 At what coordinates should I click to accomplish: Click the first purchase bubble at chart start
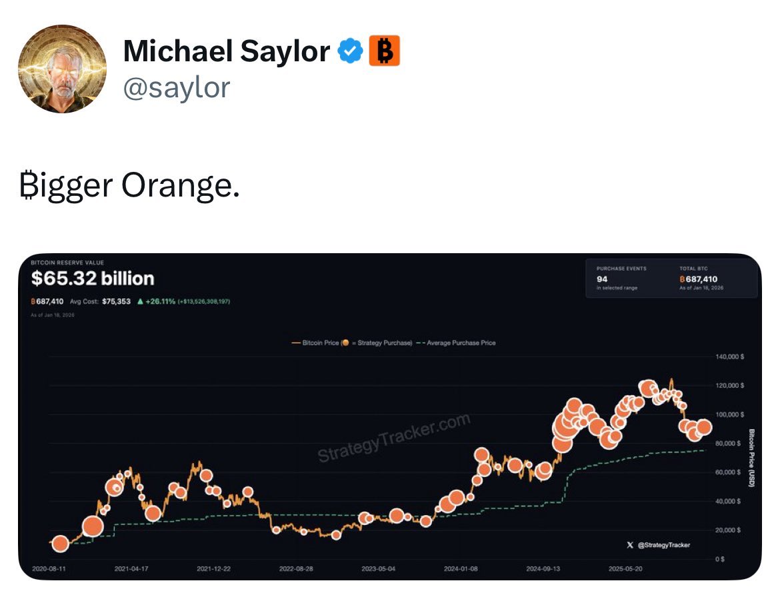click(x=60, y=544)
